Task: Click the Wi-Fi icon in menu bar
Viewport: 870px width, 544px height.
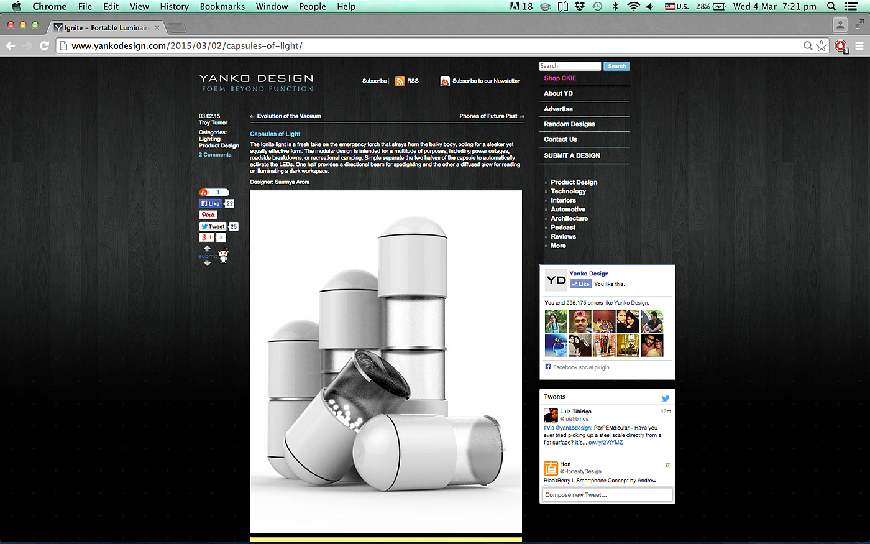Action: (x=633, y=6)
